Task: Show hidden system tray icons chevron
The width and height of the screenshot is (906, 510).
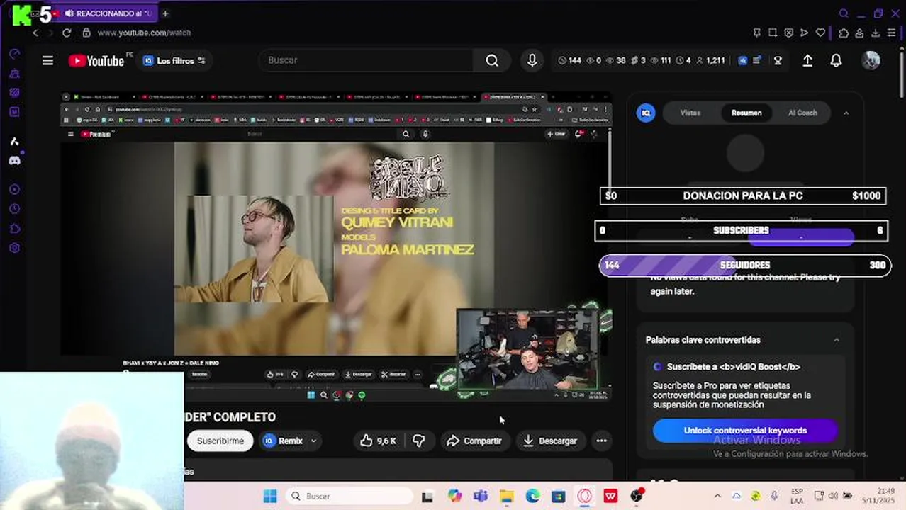Action: pyautogui.click(x=717, y=496)
